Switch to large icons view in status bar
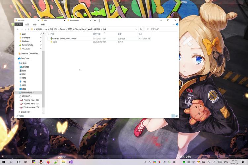This screenshot has height=165, width=248. click(177, 116)
